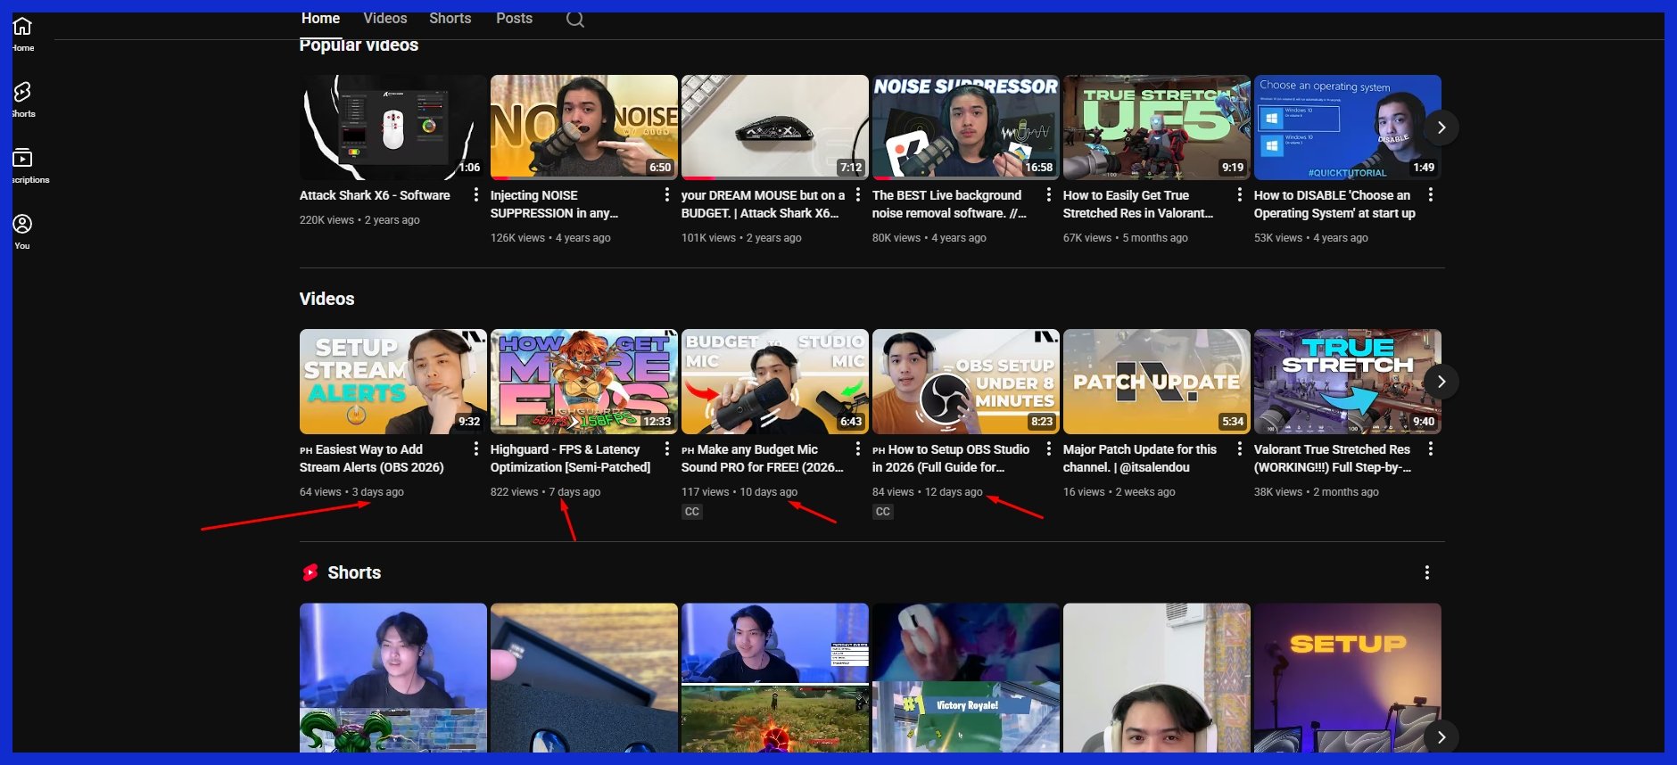
Task: Open title Attack Shark X6 - Software
Action: click(x=375, y=195)
